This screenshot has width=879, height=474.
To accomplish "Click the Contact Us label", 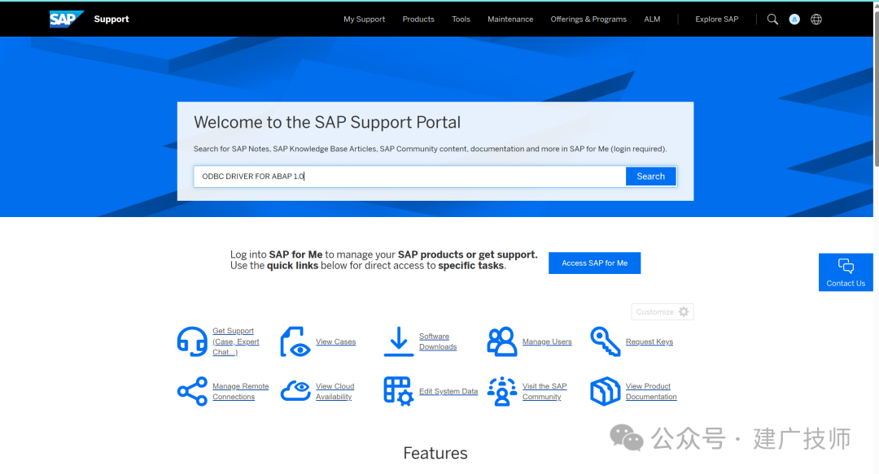I will click(x=846, y=284).
